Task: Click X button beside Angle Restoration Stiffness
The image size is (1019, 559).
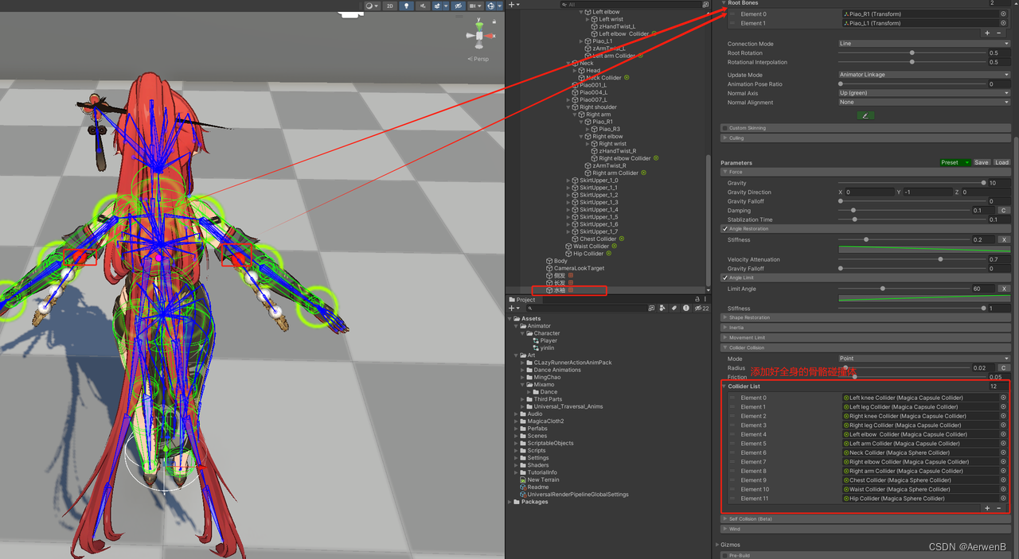Action: point(1004,239)
